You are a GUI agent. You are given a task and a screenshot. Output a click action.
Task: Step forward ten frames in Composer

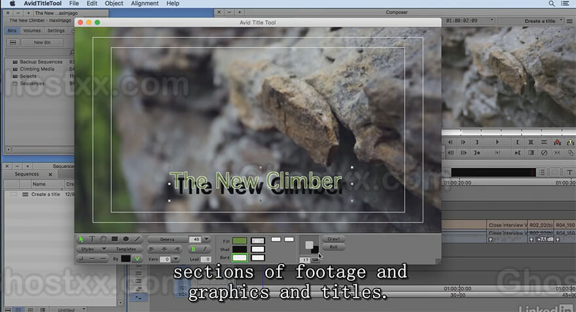click(x=463, y=153)
